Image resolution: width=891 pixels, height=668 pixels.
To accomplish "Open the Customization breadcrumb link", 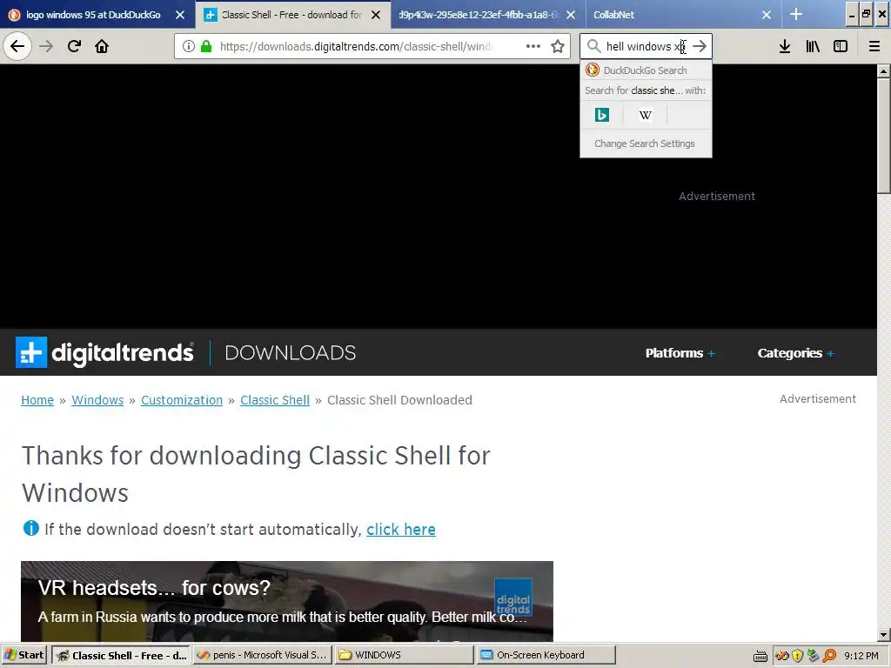I will point(182,400).
